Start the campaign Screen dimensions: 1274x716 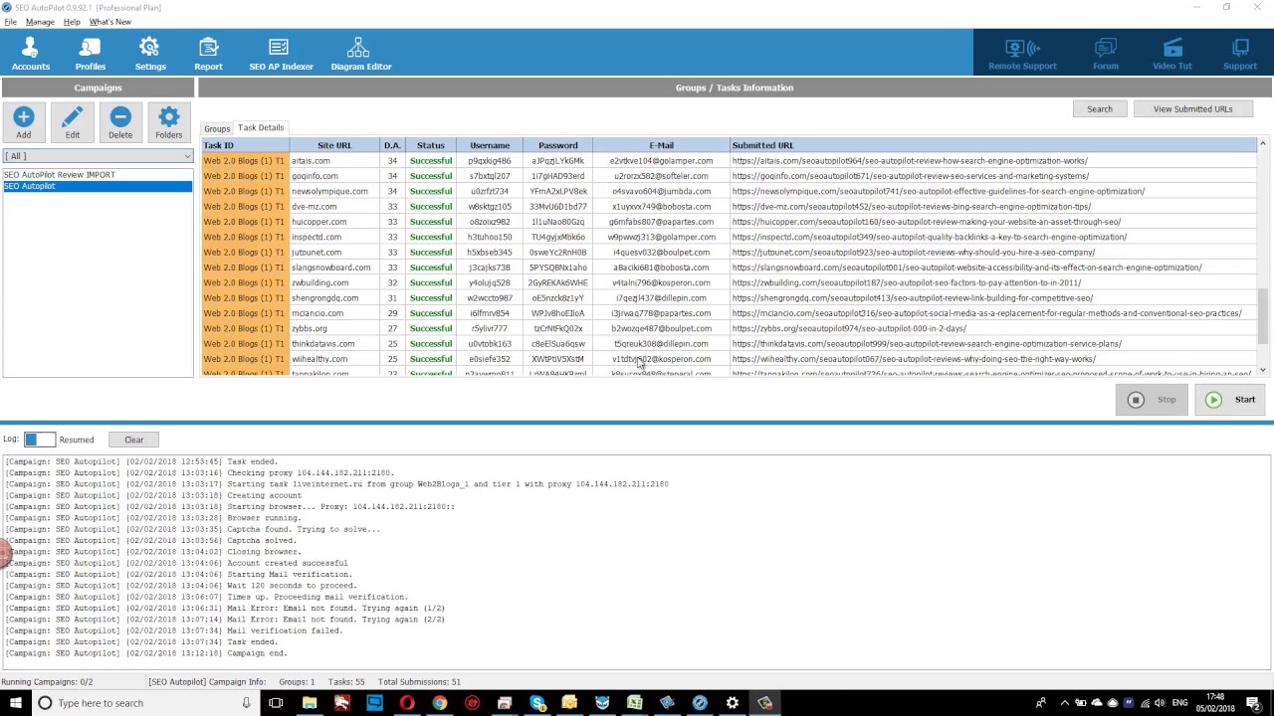click(1230, 400)
